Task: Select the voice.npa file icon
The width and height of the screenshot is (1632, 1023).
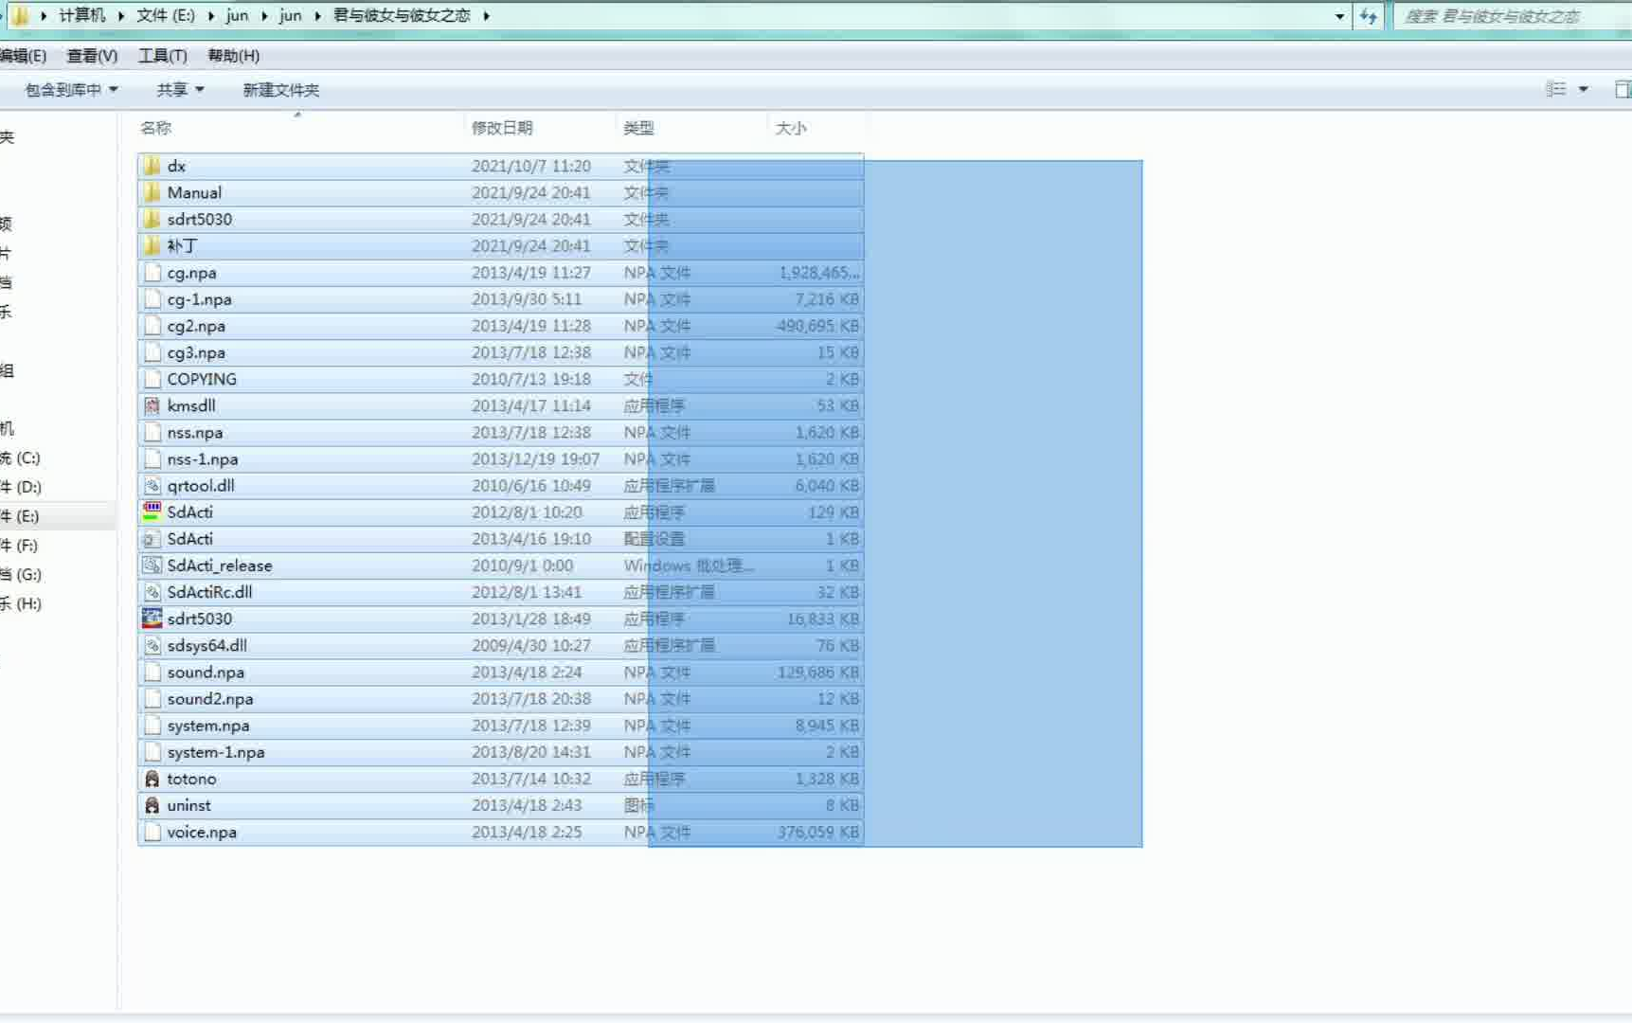Action: [x=152, y=832]
